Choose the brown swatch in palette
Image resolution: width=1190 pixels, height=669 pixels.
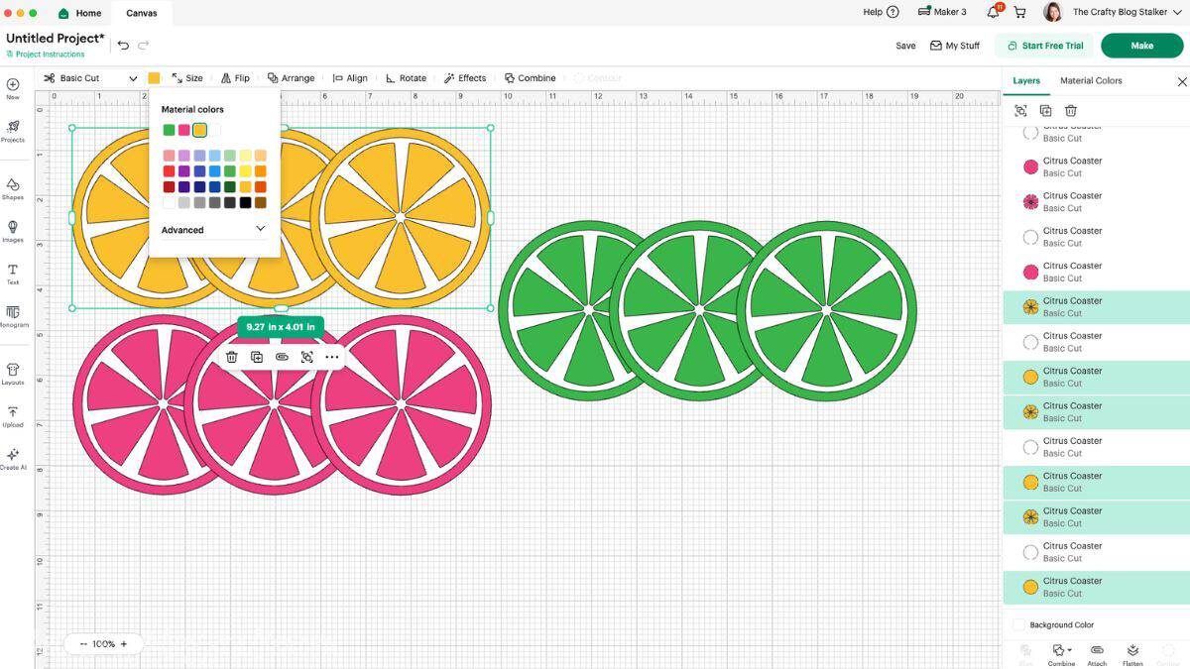[261, 202]
